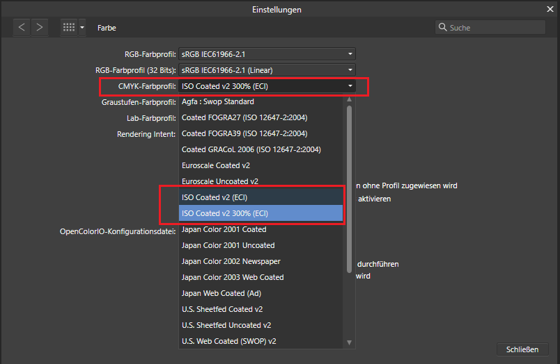The height and width of the screenshot is (364, 560).
Task: Open the RGB-Farbprofil (32 Bits) dropdown
Action: (267, 70)
